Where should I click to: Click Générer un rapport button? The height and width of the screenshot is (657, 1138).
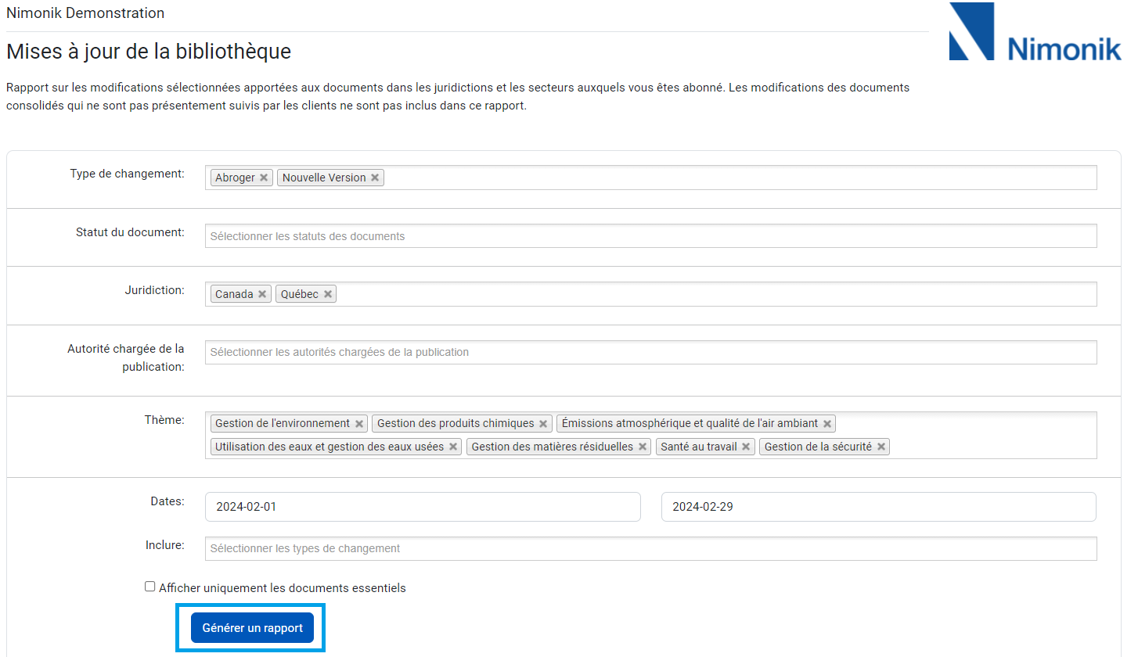pyautogui.click(x=252, y=628)
